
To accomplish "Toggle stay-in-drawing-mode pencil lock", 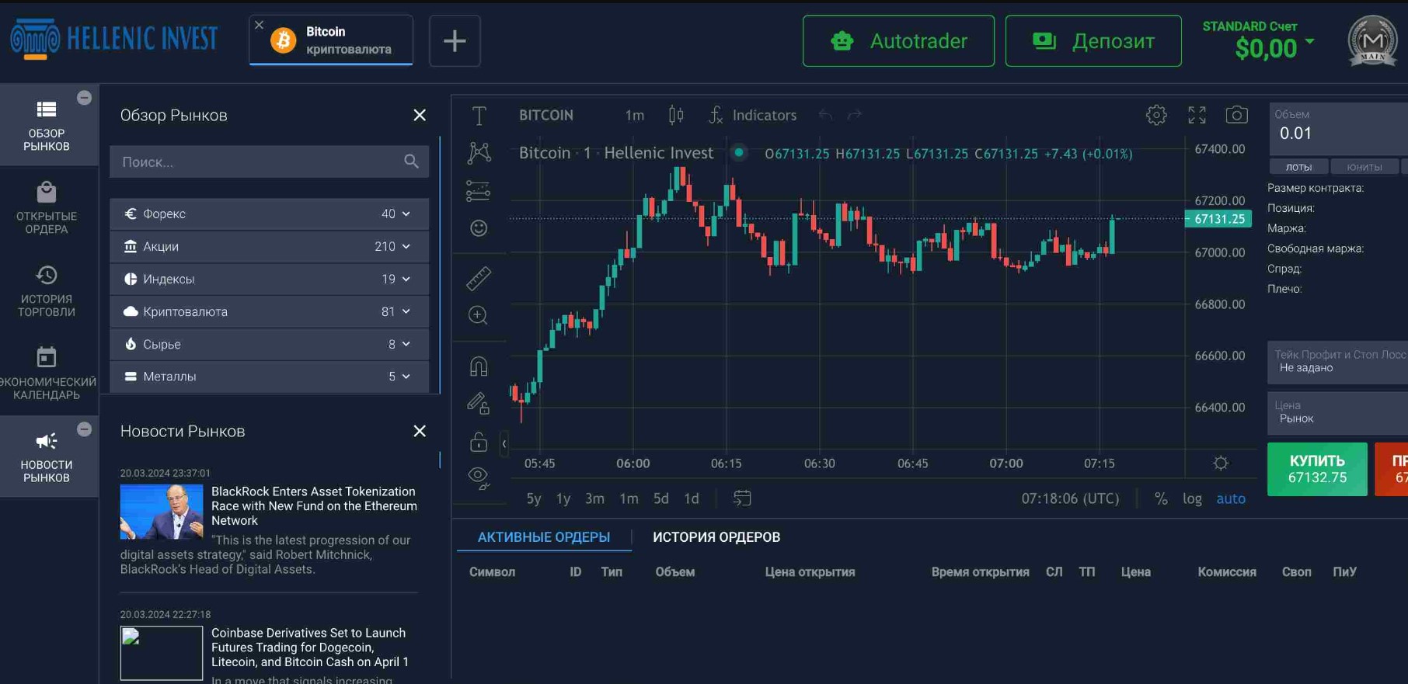I will (x=479, y=403).
